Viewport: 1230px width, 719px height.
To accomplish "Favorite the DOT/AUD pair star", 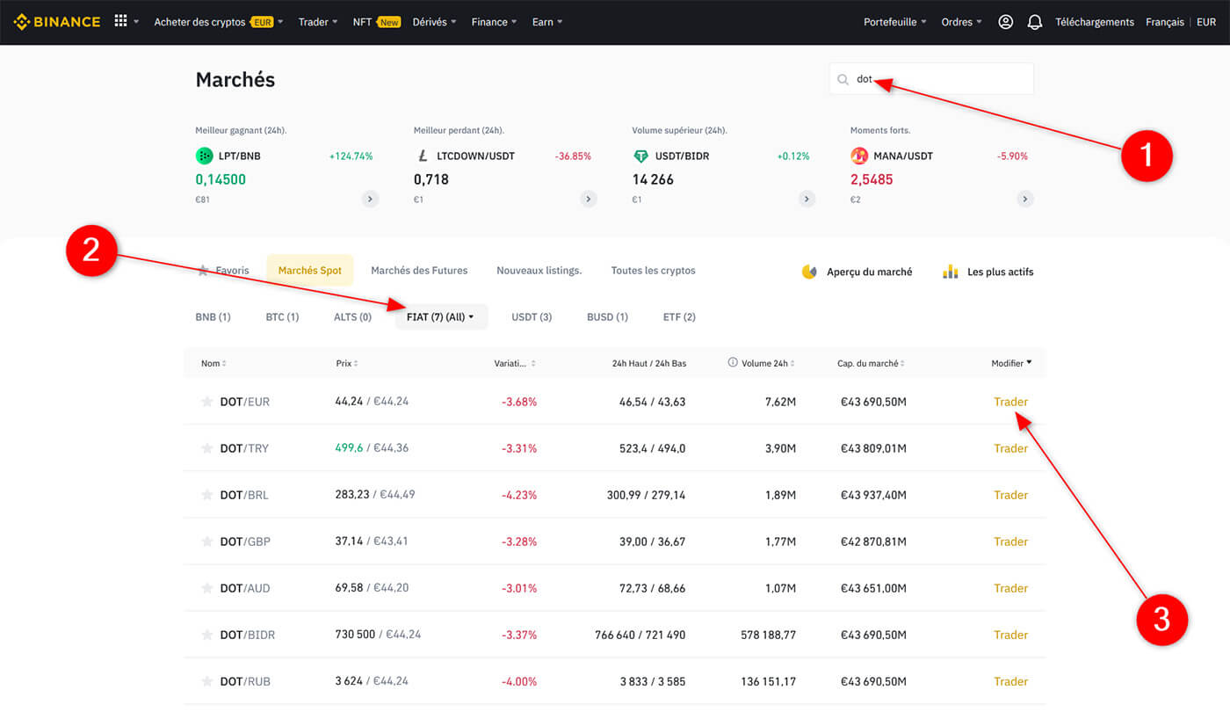I will 207,588.
